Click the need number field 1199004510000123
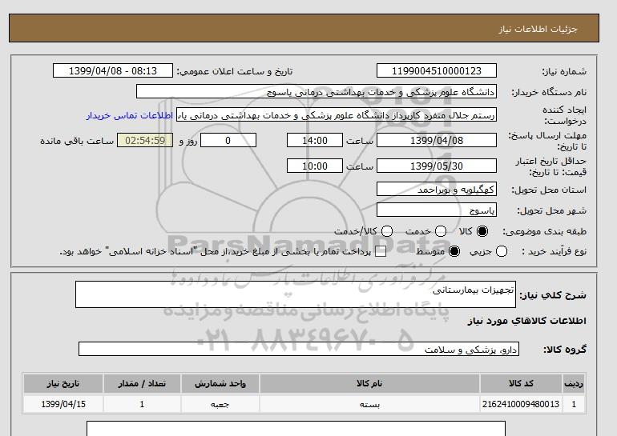Screen dimensions: 617x436 pos(437,70)
